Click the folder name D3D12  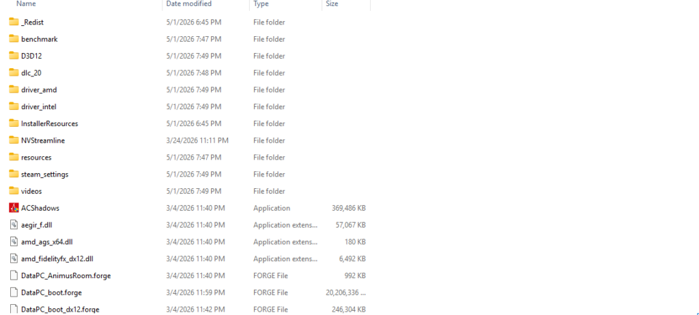pyautogui.click(x=31, y=56)
